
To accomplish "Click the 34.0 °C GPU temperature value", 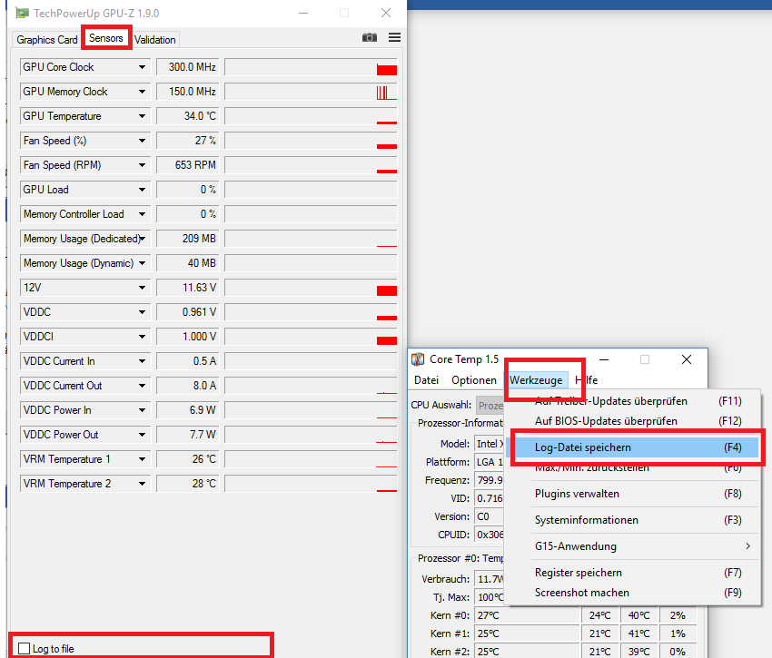I will [x=188, y=116].
